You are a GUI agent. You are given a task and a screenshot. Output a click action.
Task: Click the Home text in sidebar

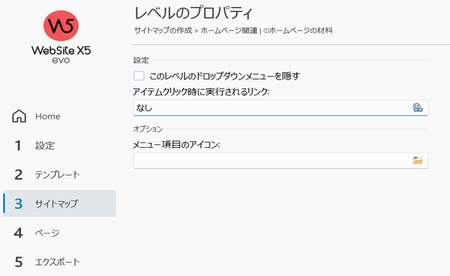tap(48, 116)
